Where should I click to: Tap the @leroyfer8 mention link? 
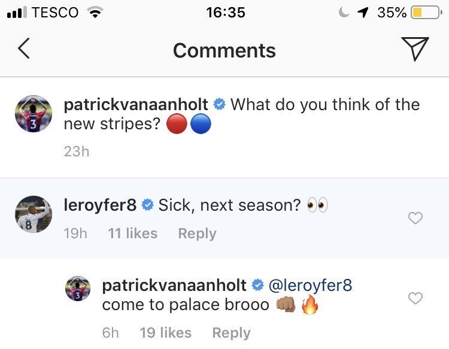[310, 285]
